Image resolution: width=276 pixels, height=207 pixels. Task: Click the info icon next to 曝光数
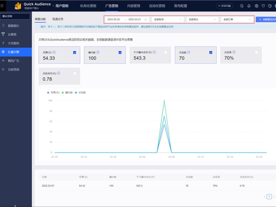click(x=98, y=52)
